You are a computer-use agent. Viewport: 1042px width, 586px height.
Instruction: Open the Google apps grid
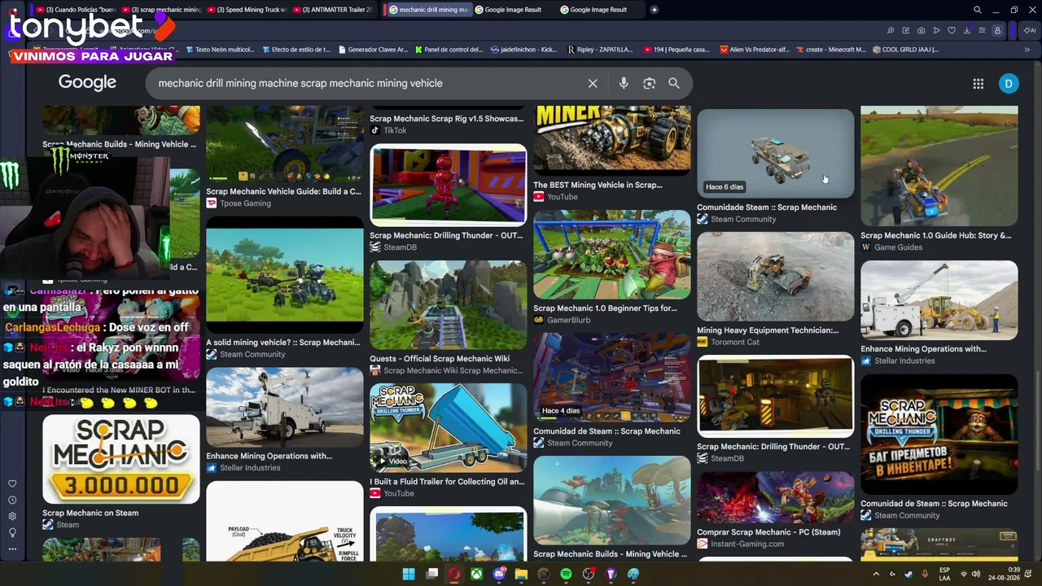tap(979, 83)
